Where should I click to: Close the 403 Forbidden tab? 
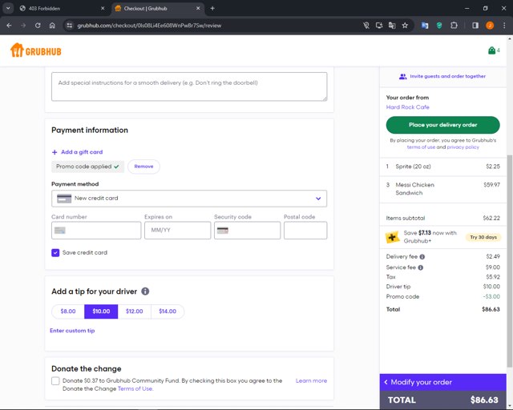(x=103, y=9)
